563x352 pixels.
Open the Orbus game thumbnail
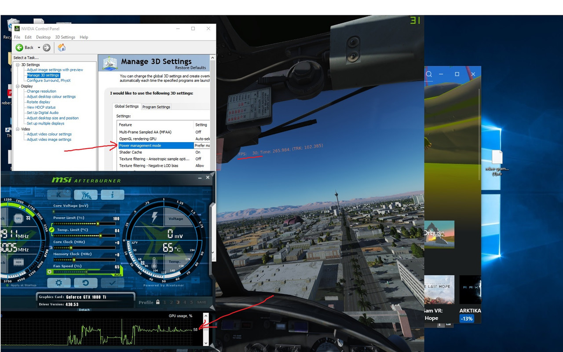[439, 235]
